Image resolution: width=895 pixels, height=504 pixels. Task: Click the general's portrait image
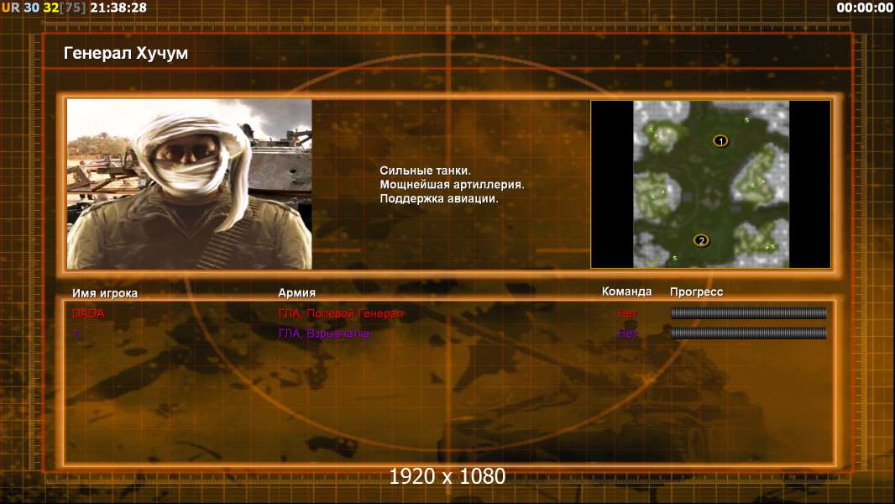coord(190,184)
